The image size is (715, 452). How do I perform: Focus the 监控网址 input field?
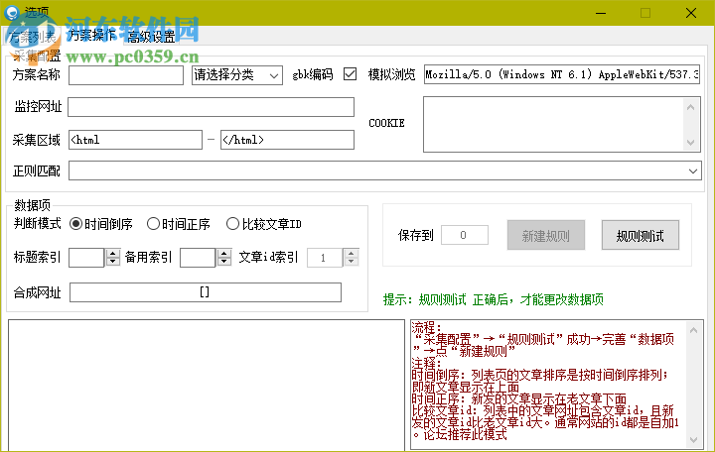pyautogui.click(x=212, y=107)
